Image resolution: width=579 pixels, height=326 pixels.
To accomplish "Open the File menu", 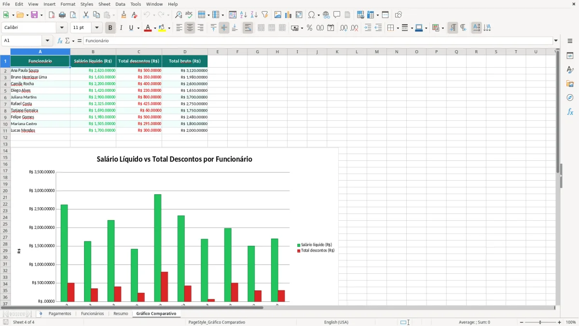I will 6,4.
